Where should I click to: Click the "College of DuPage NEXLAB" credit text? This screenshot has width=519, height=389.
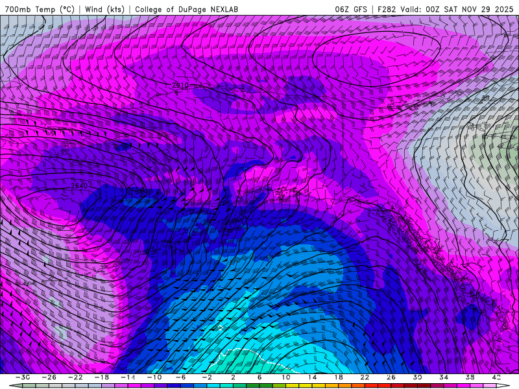[x=186, y=9]
